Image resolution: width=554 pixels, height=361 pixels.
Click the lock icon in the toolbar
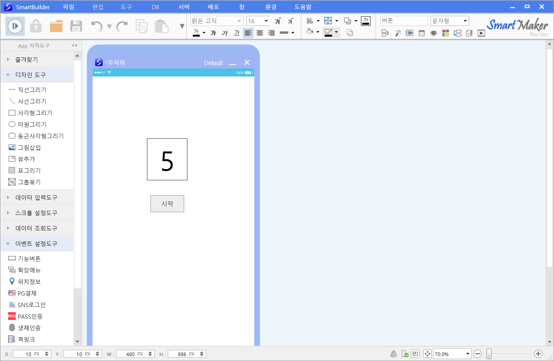coord(36,26)
